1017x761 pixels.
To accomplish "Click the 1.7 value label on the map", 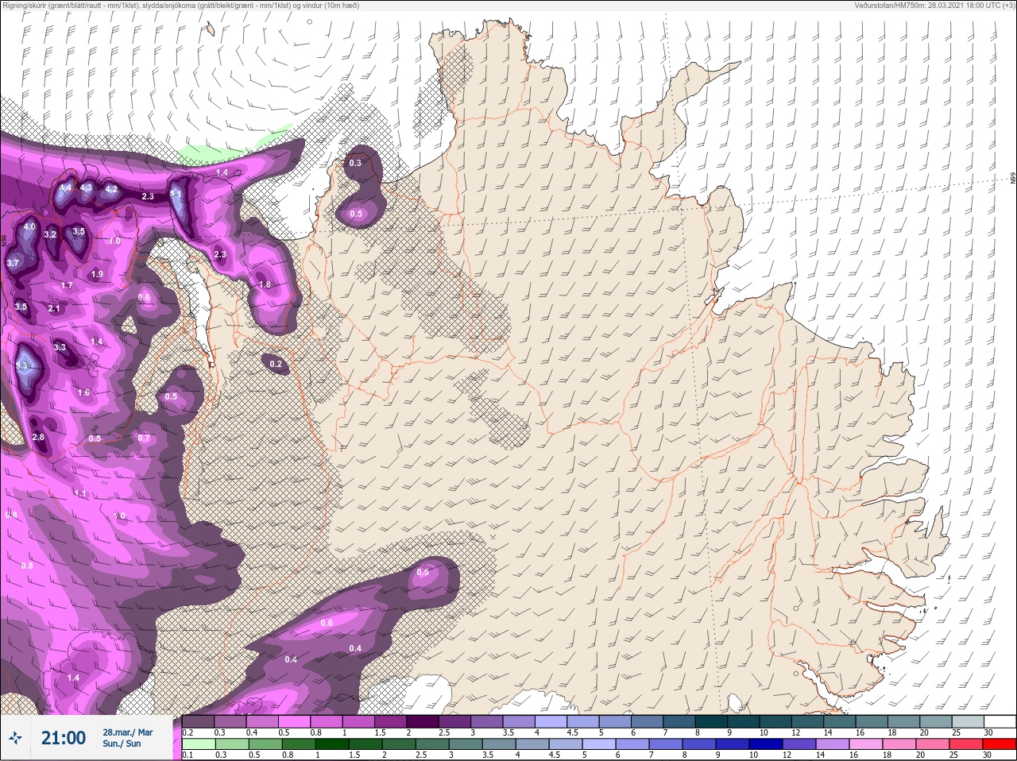I will (67, 285).
